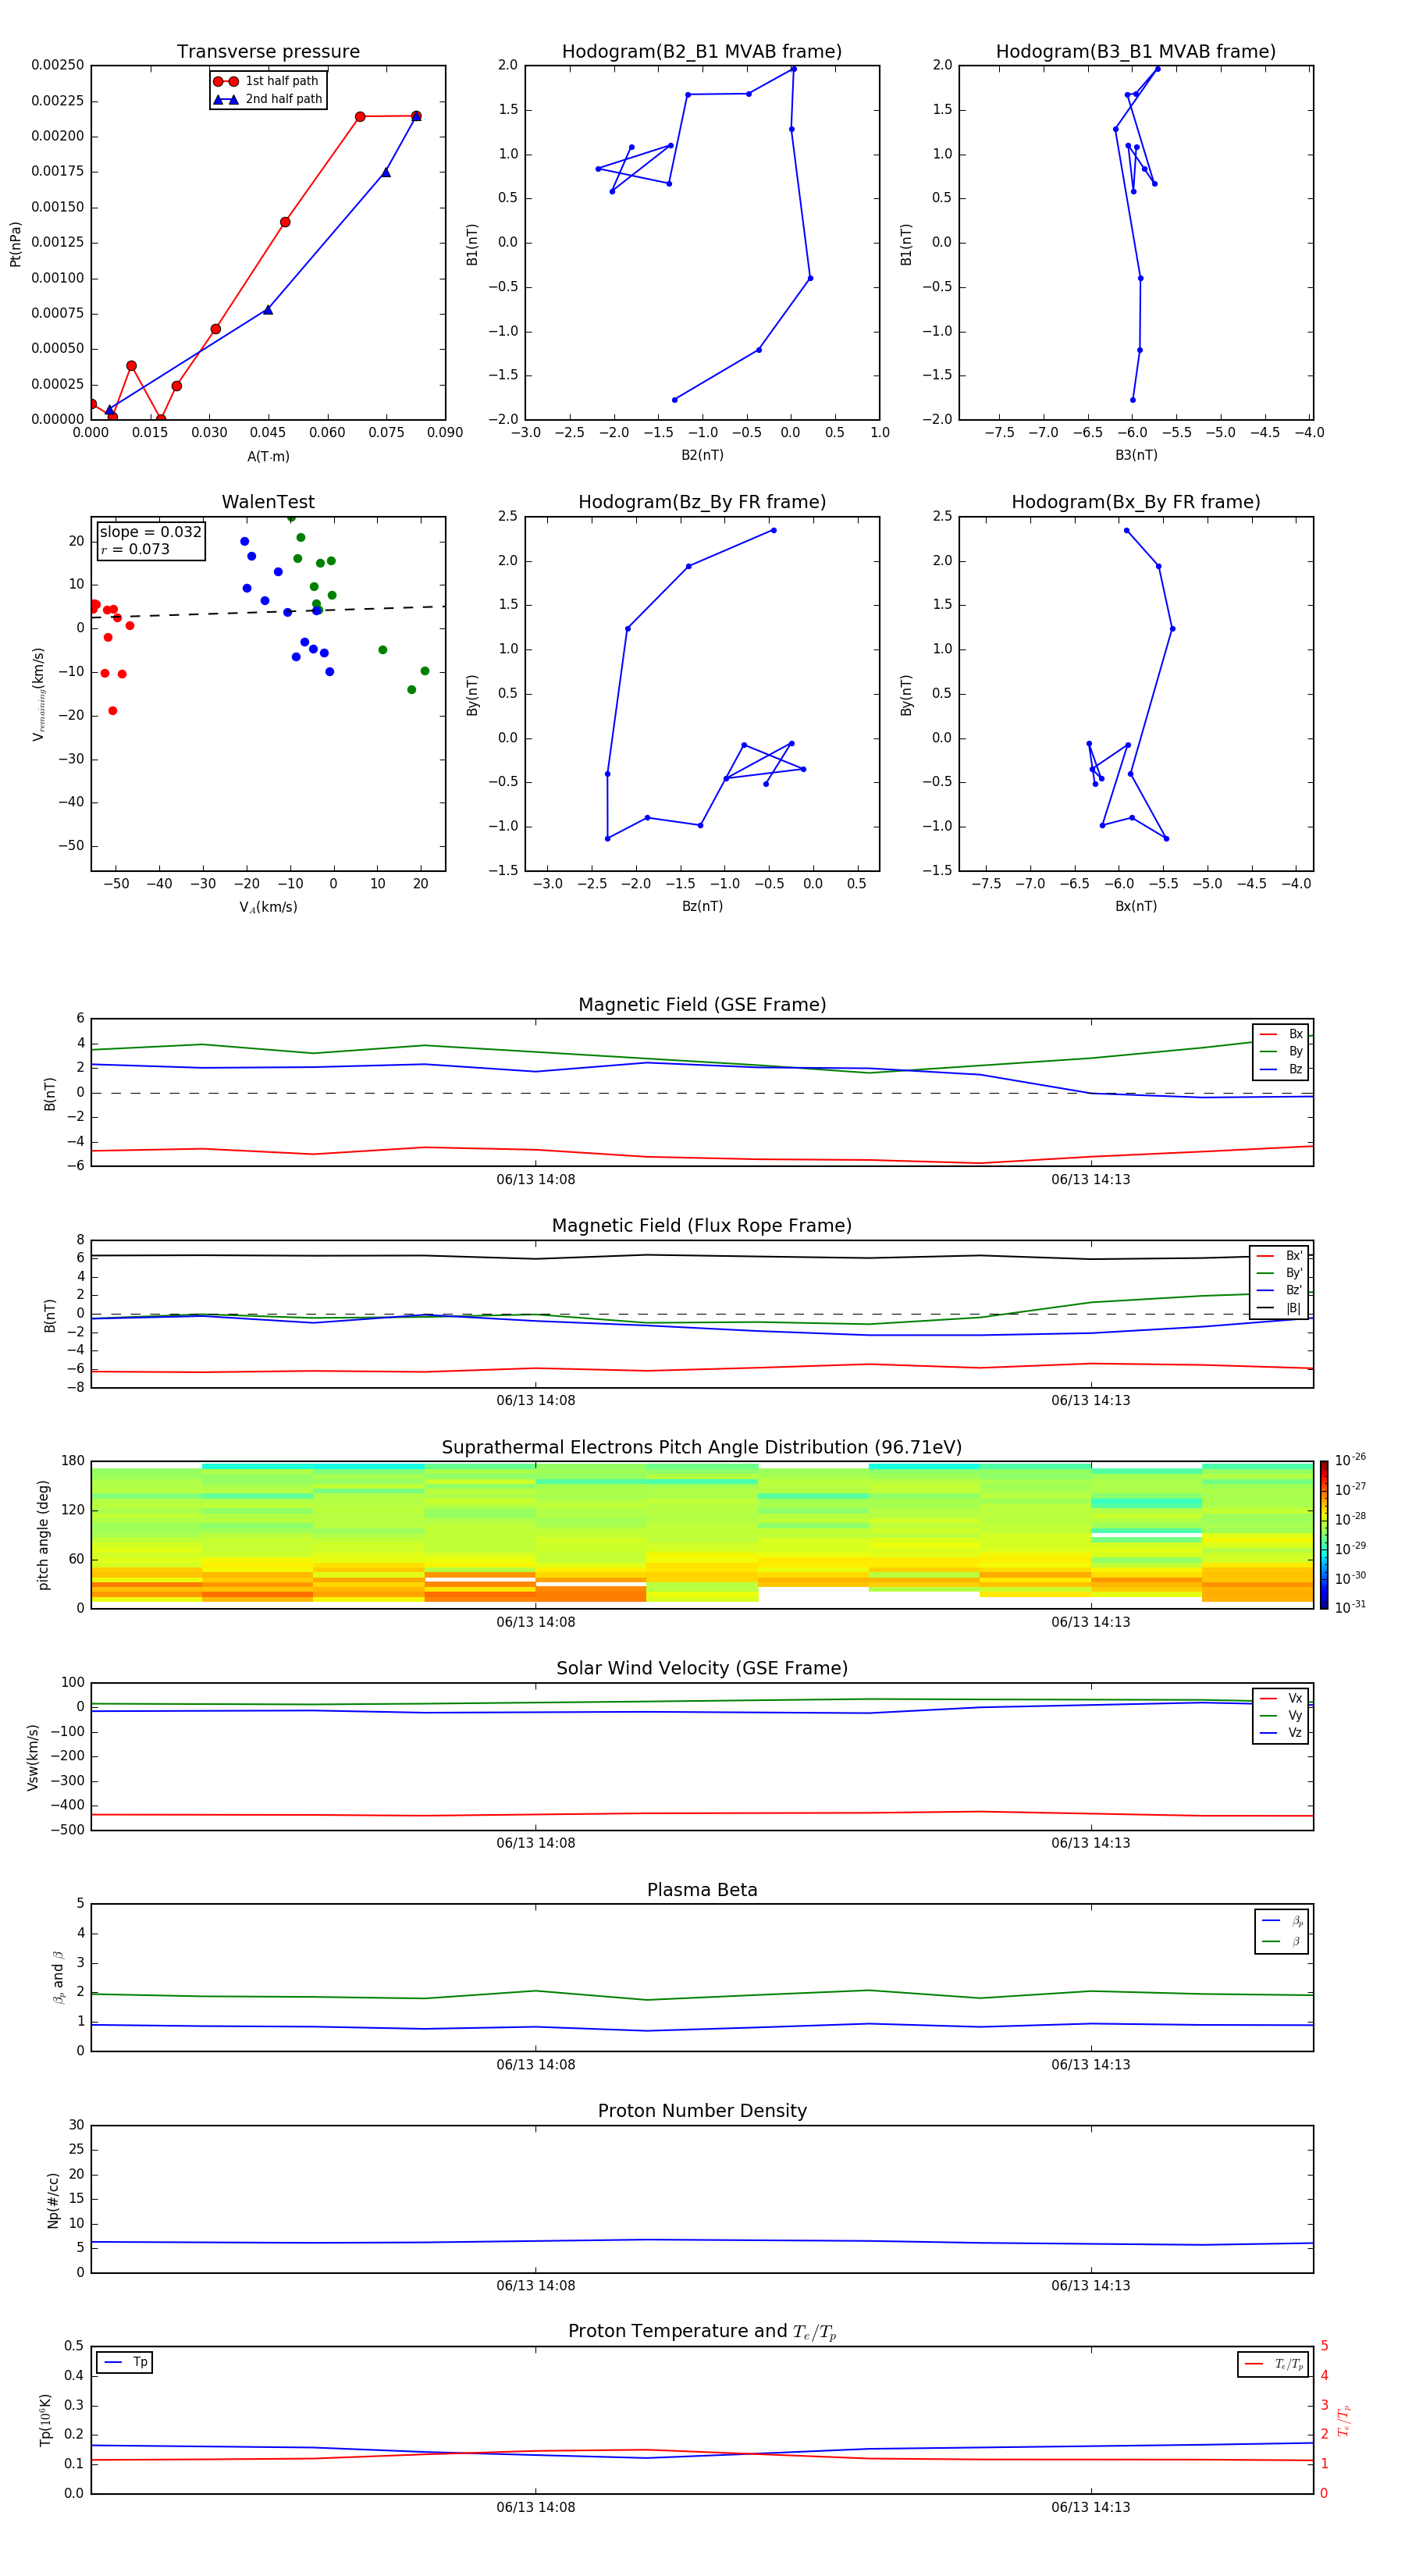This screenshot has height=2576, width=1405.
Task: Click the "Hodogram(B2_B1 MVAB frame)" title
Action: click(702, 52)
